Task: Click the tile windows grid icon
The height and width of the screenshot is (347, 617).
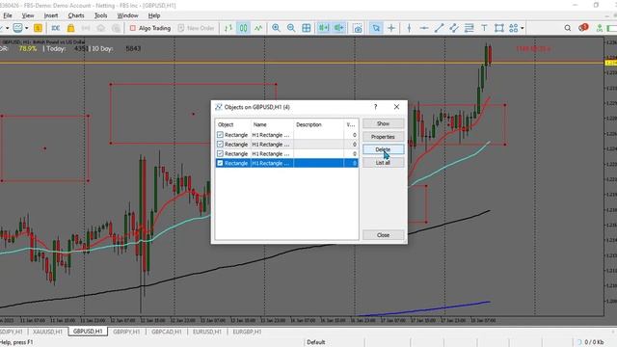Action: click(x=307, y=28)
